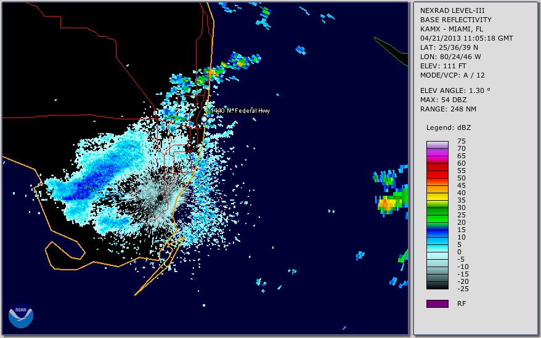Click the NOAA logo on the radar map
Screen dimensions: 541x338
(21, 316)
